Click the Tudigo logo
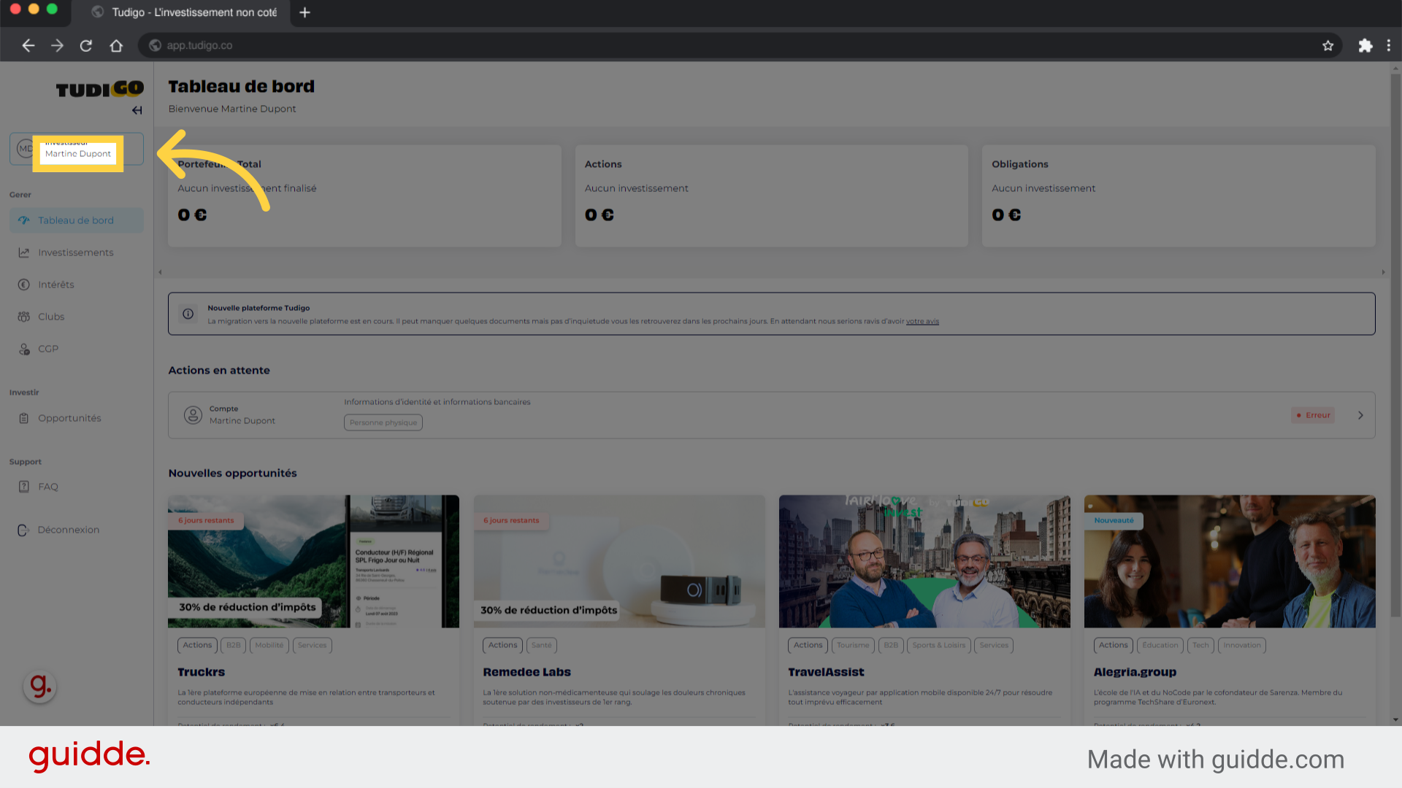Viewport: 1402px width, 788px height. 100,89
